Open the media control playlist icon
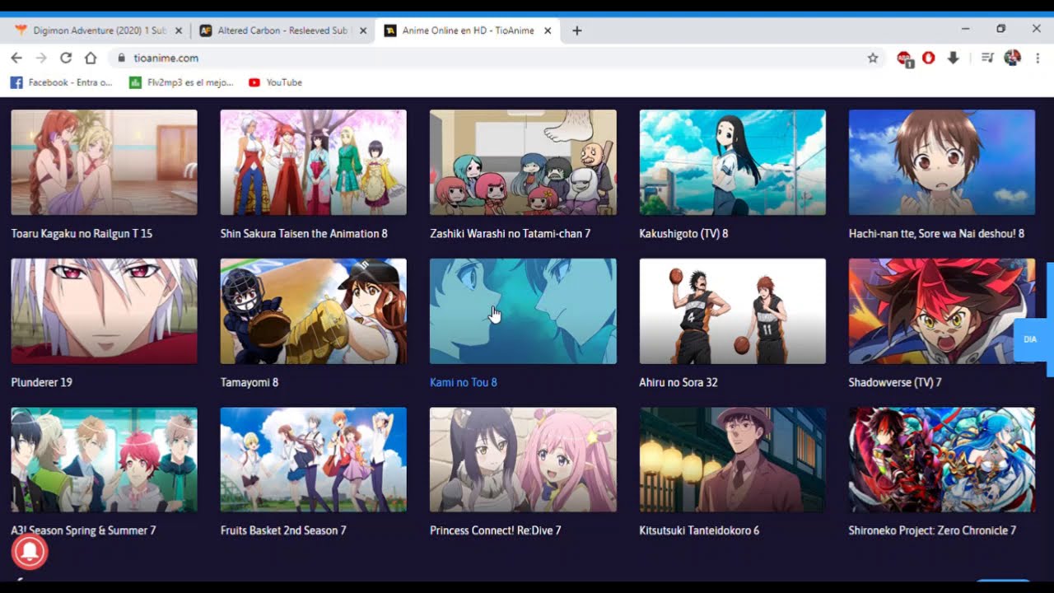 pyautogui.click(x=987, y=58)
